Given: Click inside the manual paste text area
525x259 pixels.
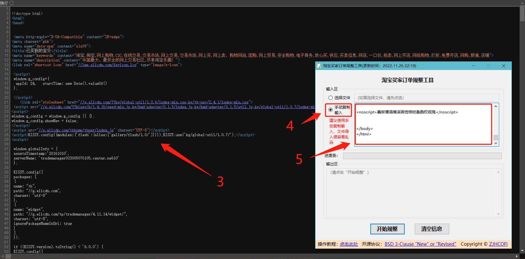Looking at the screenshot, I should [x=423, y=124].
